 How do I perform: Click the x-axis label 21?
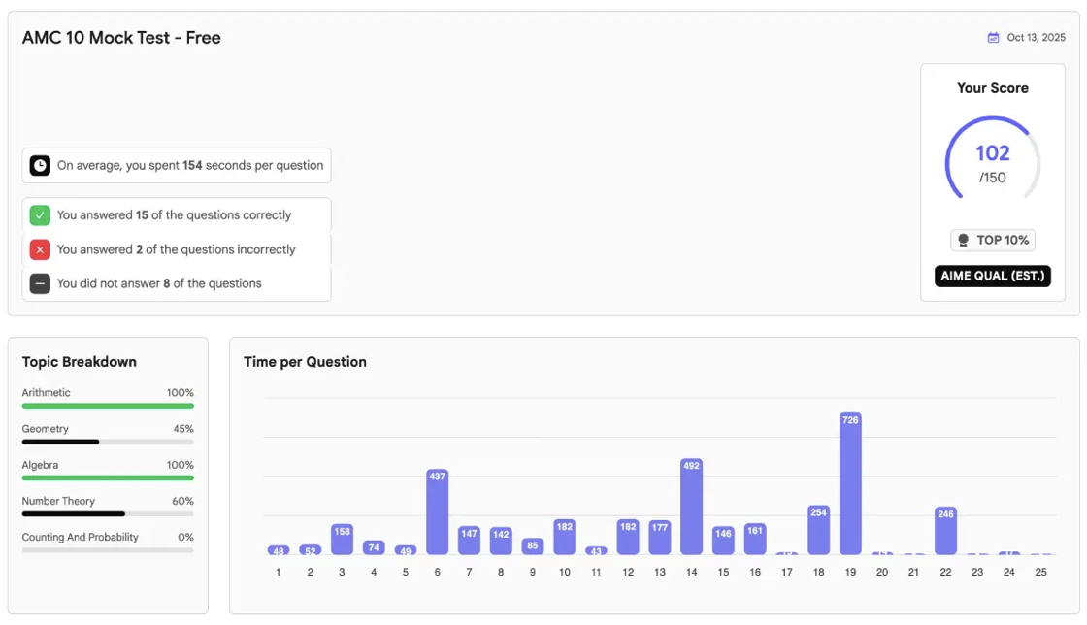(x=913, y=573)
